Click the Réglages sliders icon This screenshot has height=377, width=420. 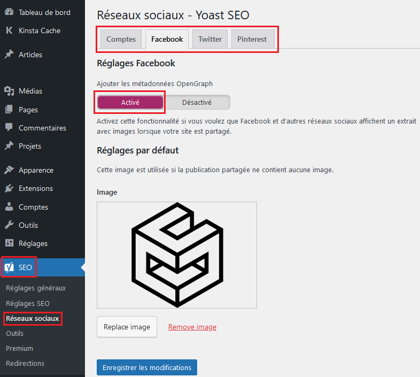tap(9, 243)
